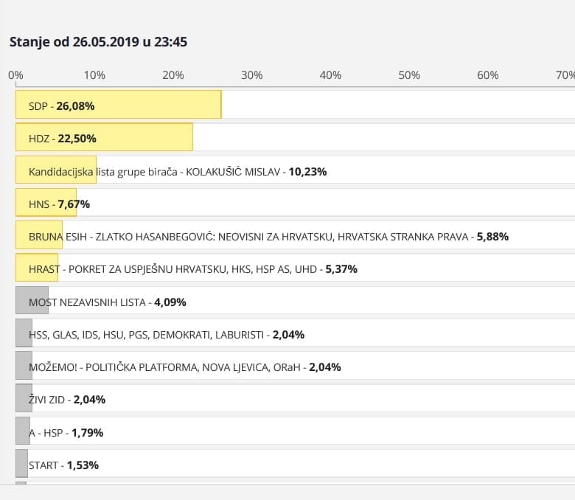Click the ŽIVI ZID 2,04% row
The width and height of the screenshot is (575, 500).
click(66, 400)
